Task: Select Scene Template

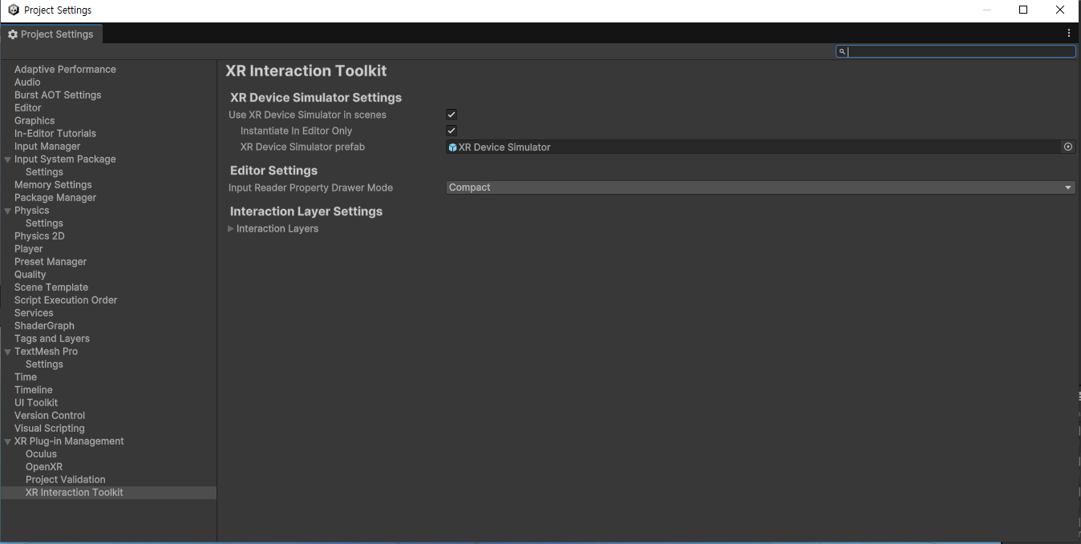Action: 51,288
